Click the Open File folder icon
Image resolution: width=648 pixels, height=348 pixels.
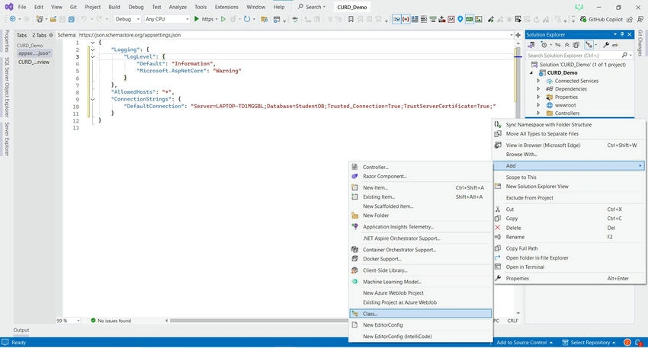click(53, 19)
